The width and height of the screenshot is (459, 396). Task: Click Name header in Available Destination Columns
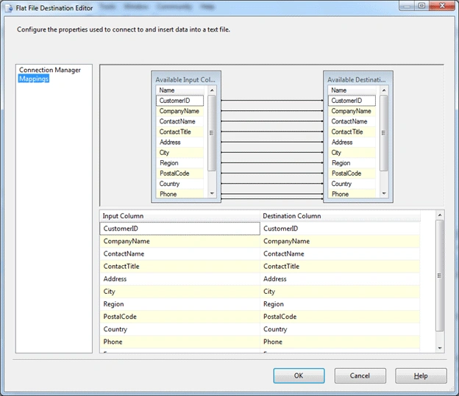point(352,90)
